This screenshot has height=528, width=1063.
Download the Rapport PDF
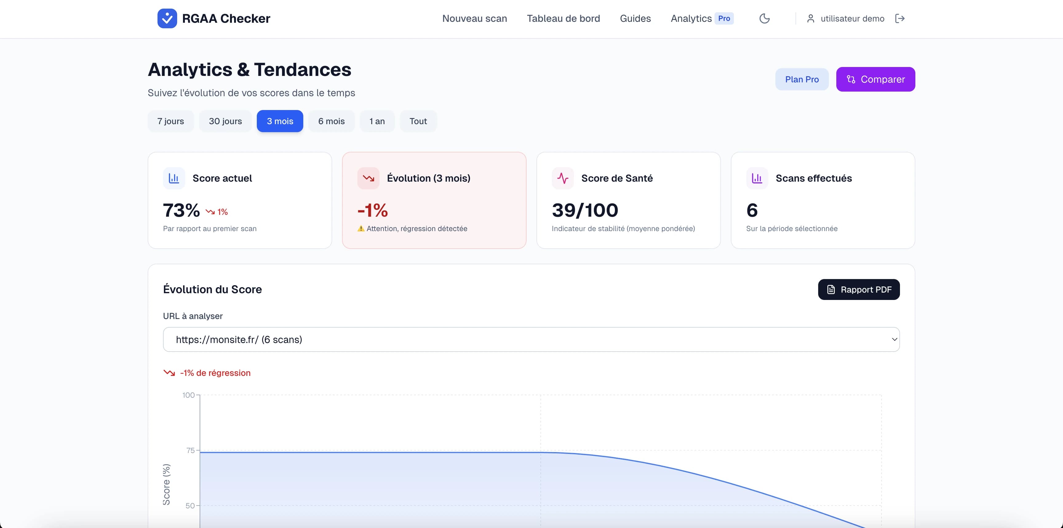click(859, 289)
